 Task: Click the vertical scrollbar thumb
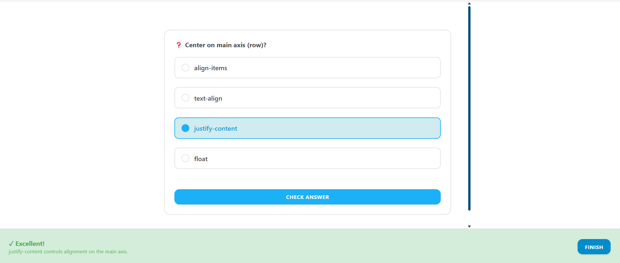(x=469, y=108)
